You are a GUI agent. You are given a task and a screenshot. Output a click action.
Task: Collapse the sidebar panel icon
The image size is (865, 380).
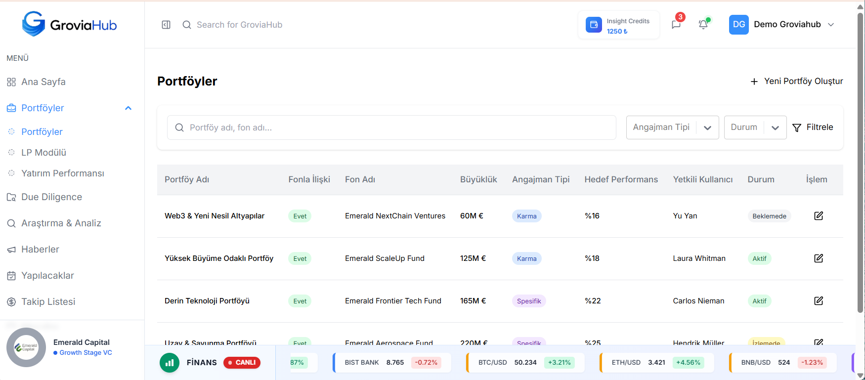pos(166,25)
